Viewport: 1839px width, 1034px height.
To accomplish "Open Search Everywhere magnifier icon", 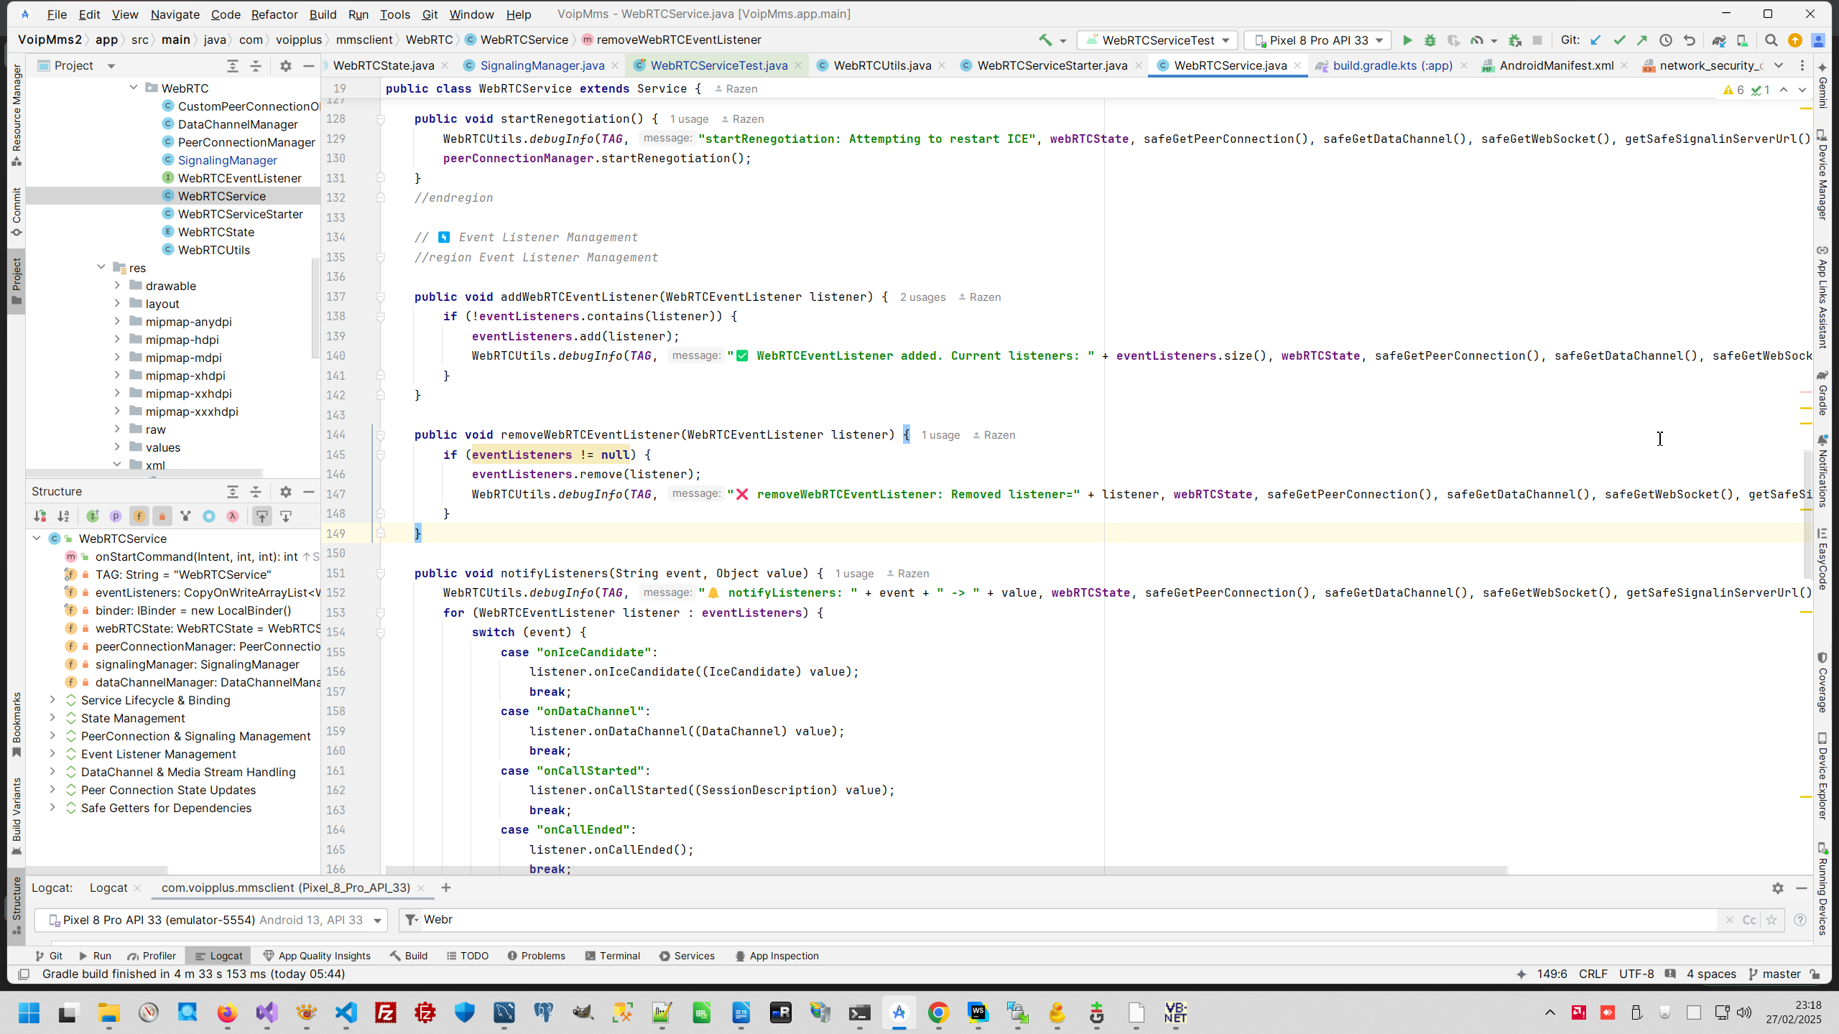I will point(1771,40).
